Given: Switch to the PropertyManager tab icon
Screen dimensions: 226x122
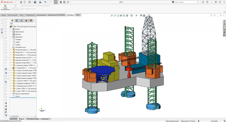Looking at the screenshot, I should [17, 21].
